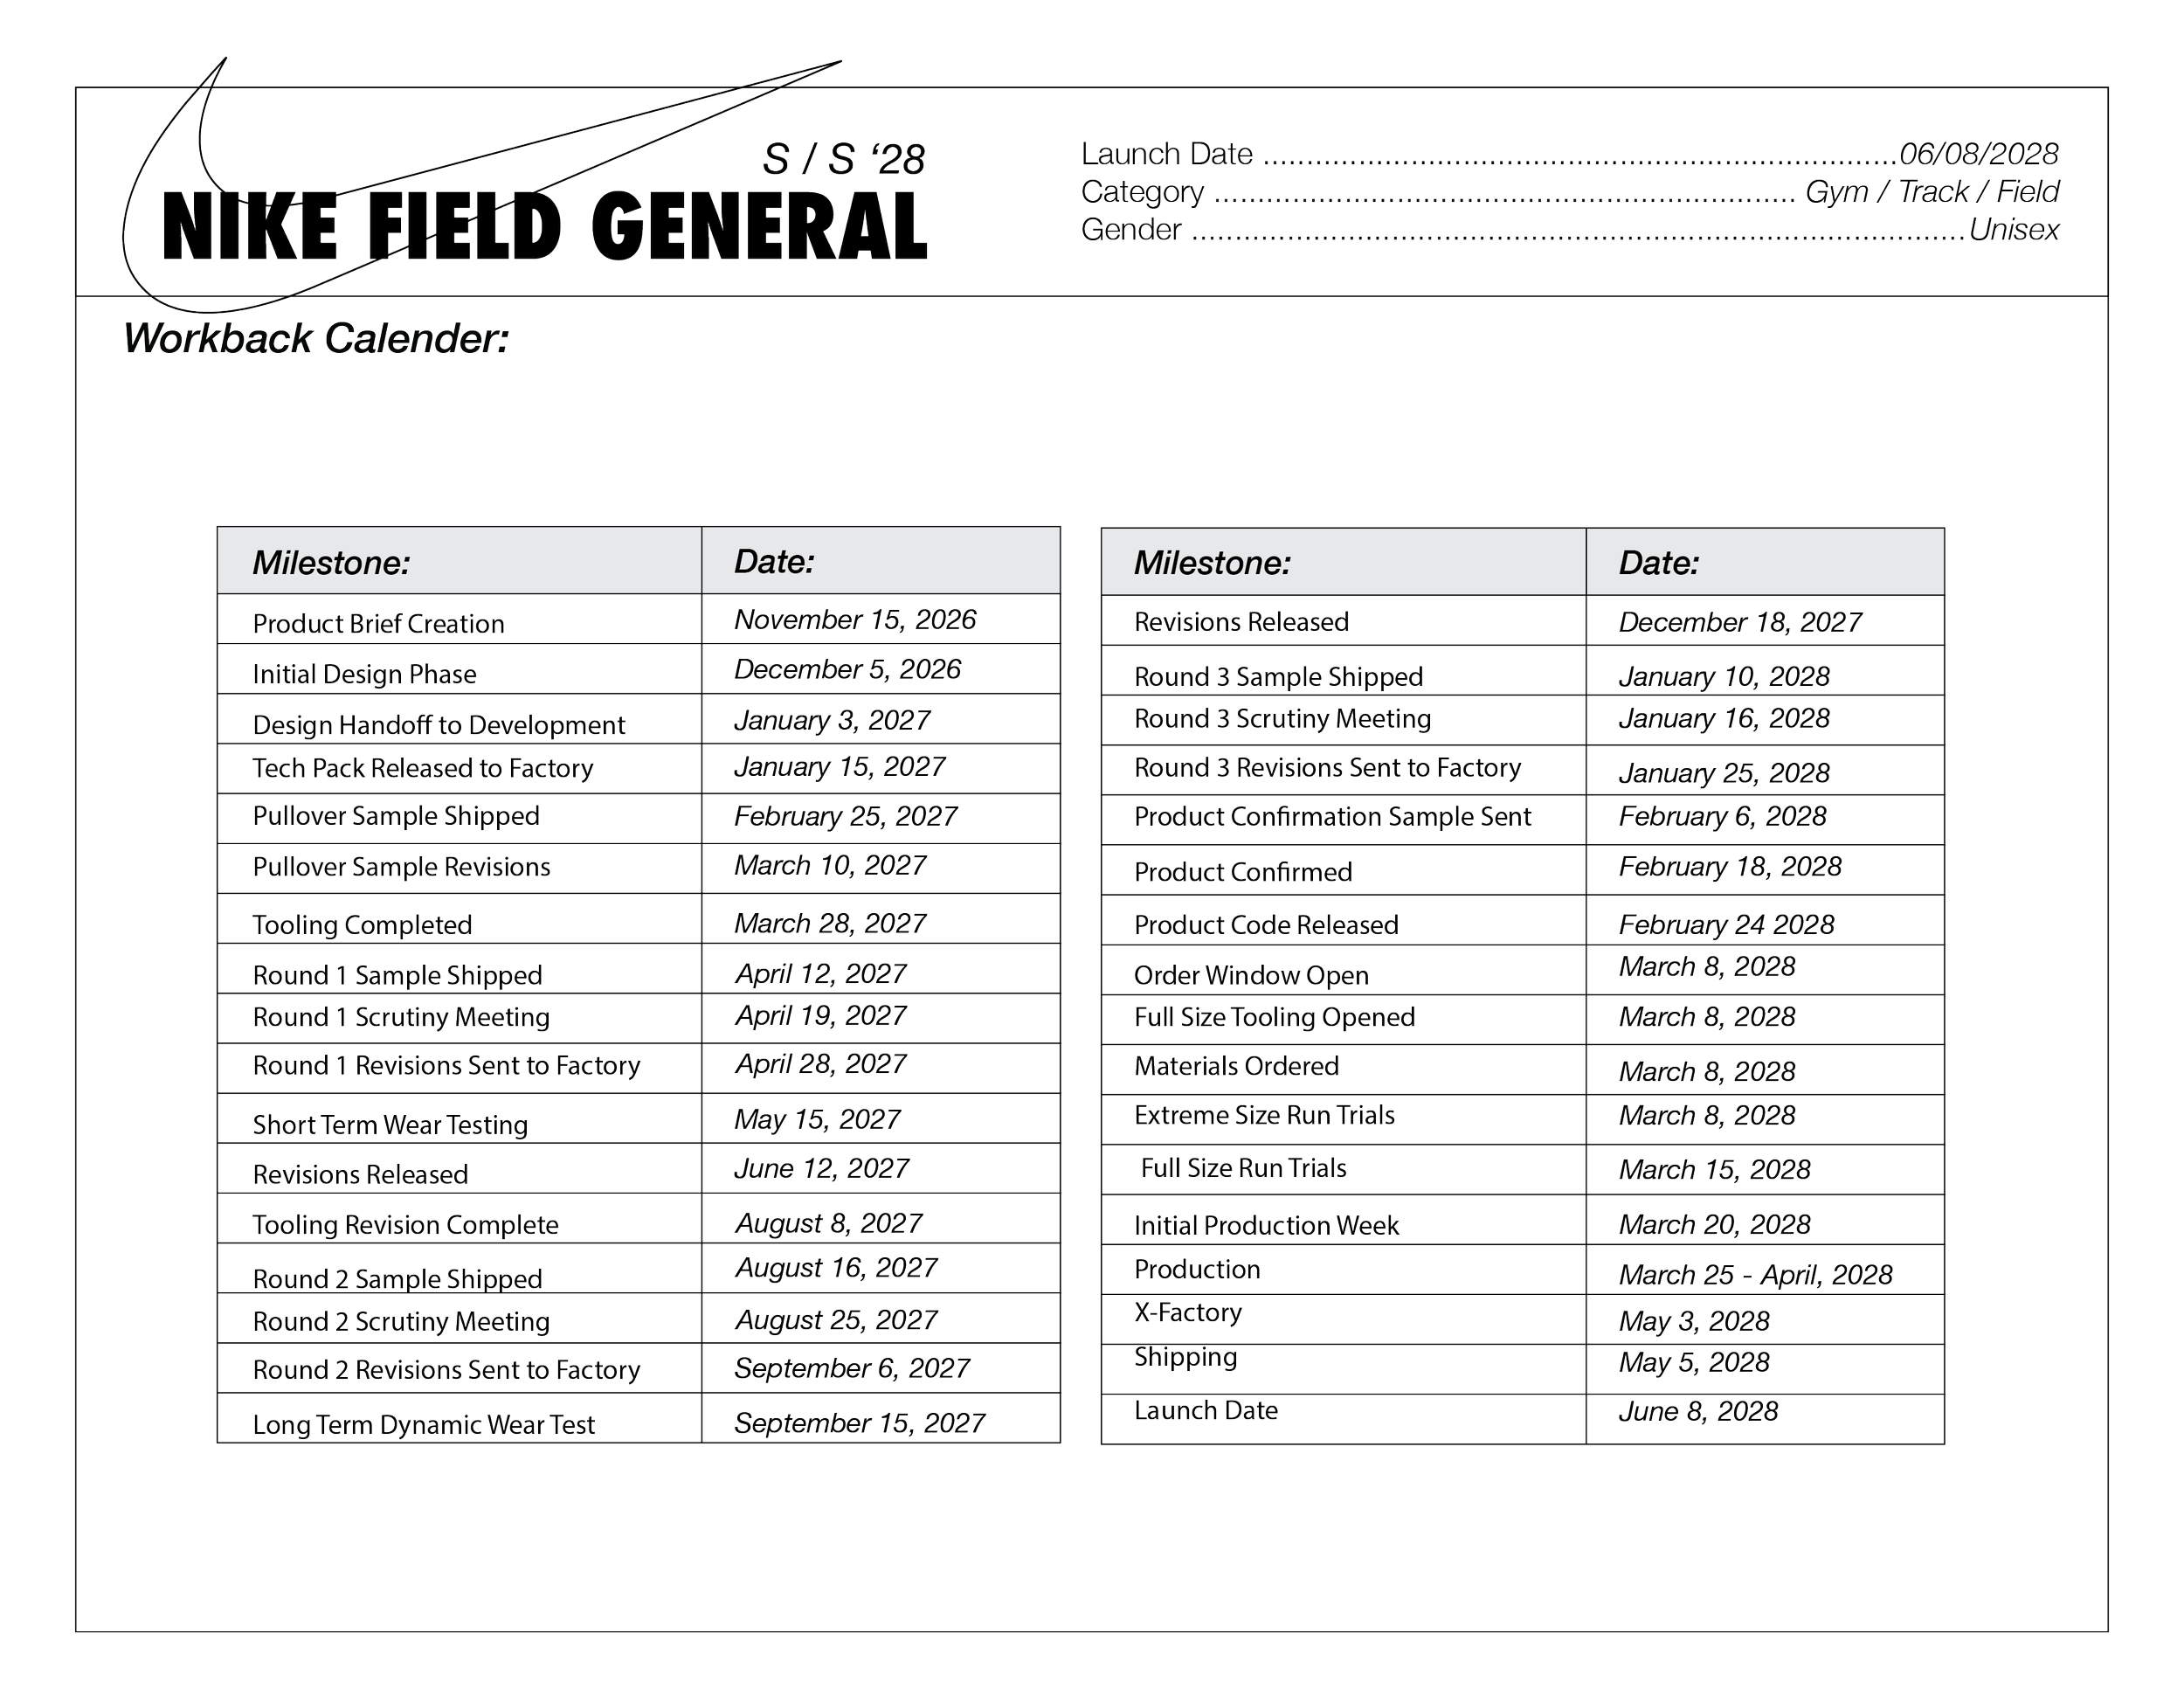Select the date April 28, 2027
The width and height of the screenshot is (2184, 1689).
[821, 1064]
